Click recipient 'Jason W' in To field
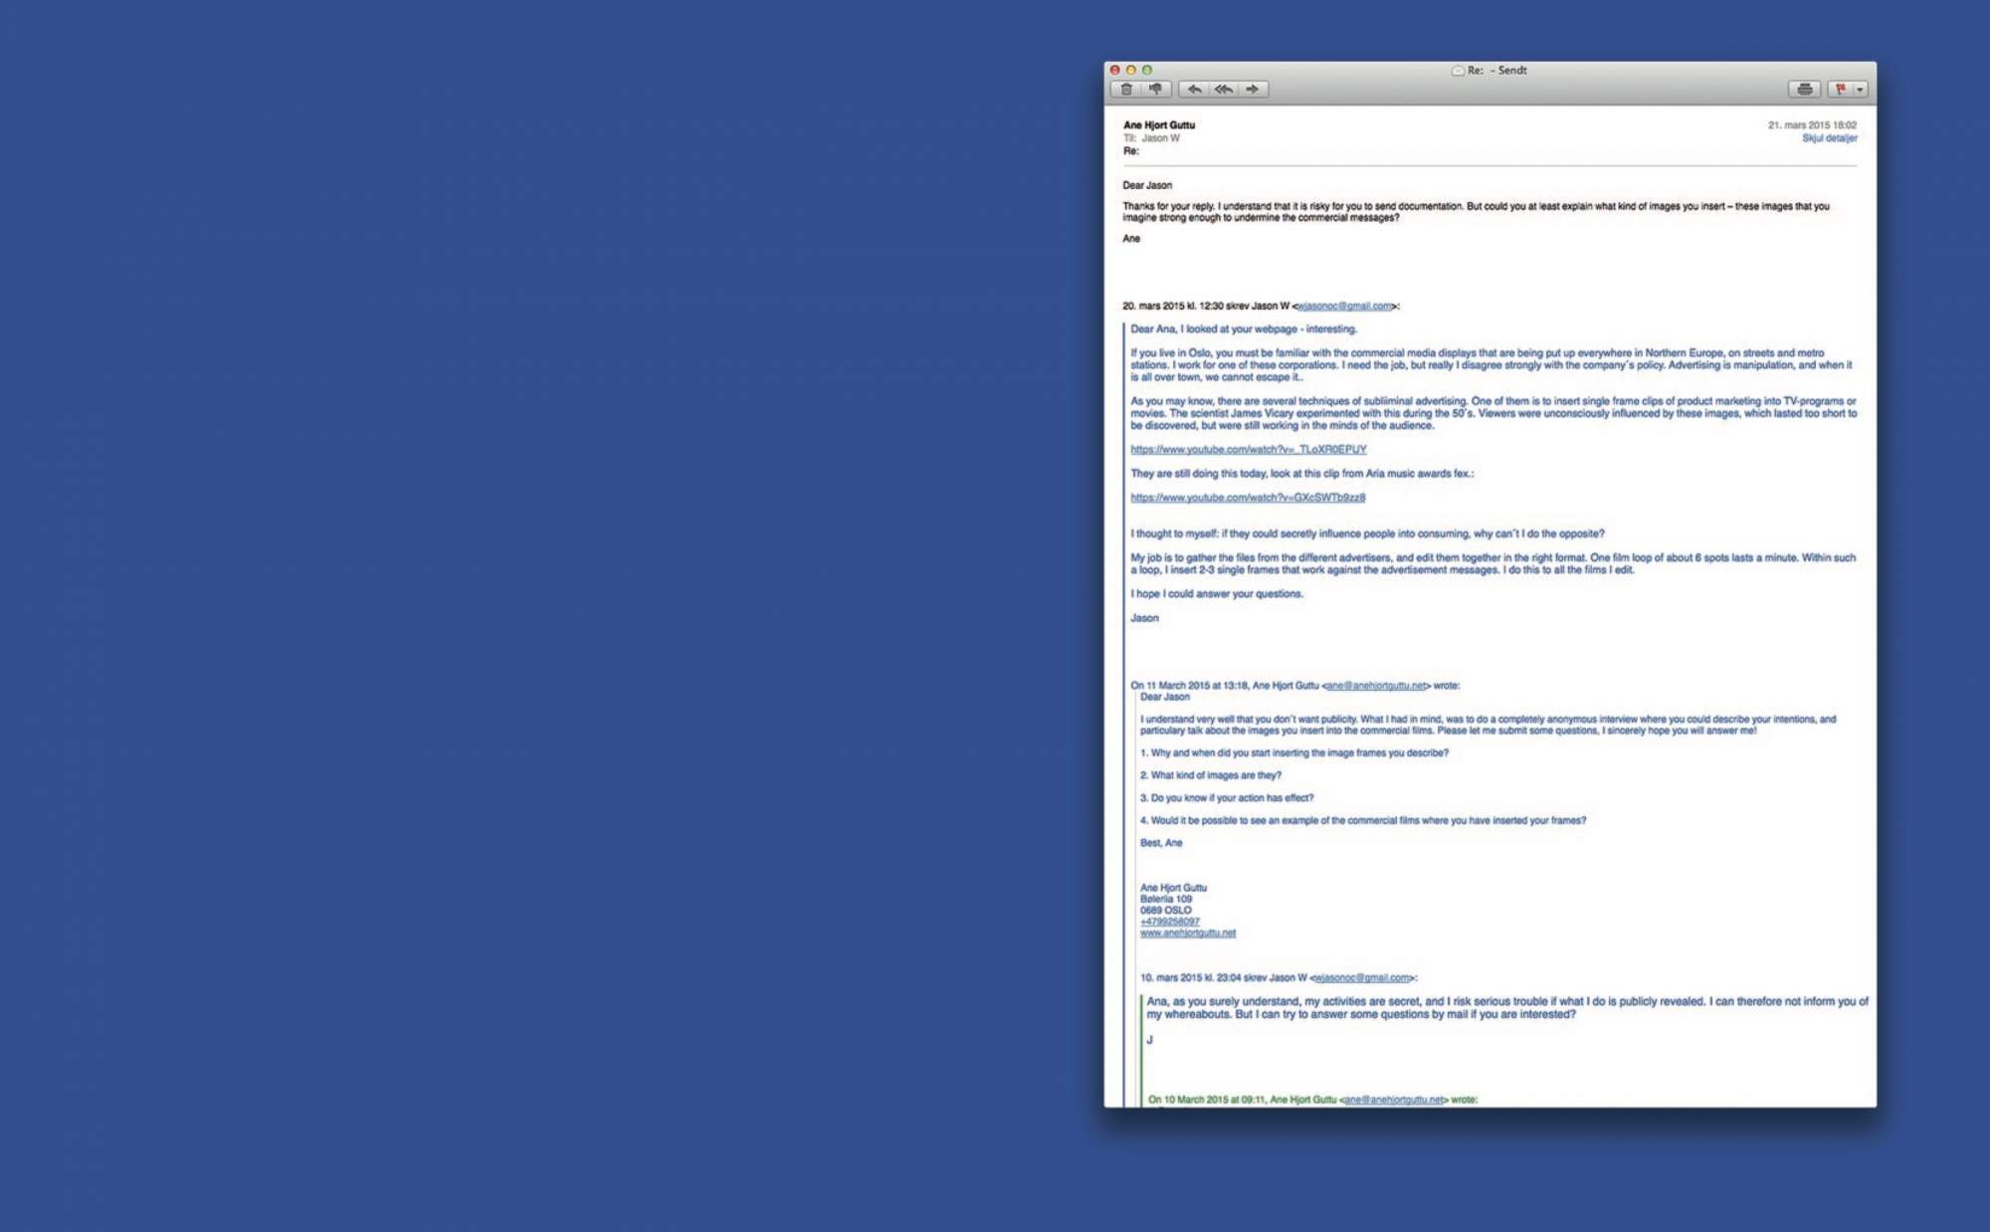Screen dimensions: 1990x1232 pyautogui.click(x=1160, y=138)
